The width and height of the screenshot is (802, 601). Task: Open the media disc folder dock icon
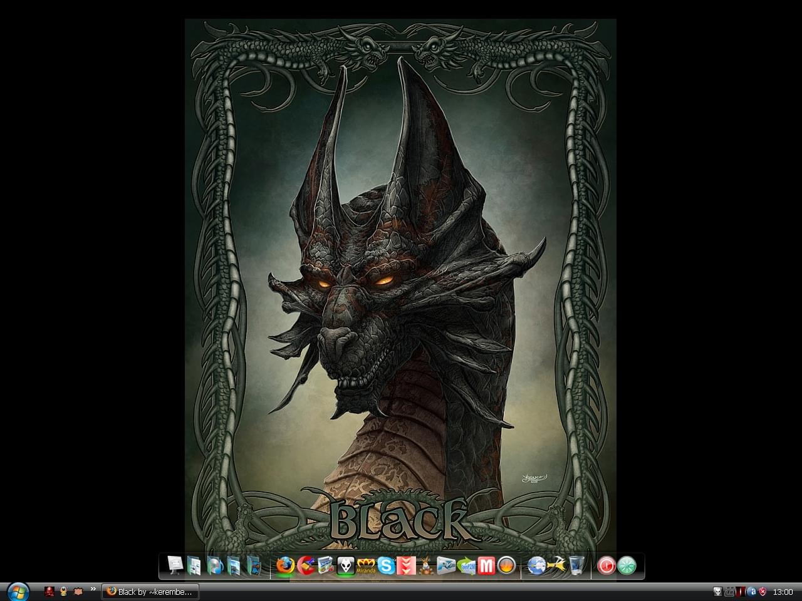(x=215, y=565)
